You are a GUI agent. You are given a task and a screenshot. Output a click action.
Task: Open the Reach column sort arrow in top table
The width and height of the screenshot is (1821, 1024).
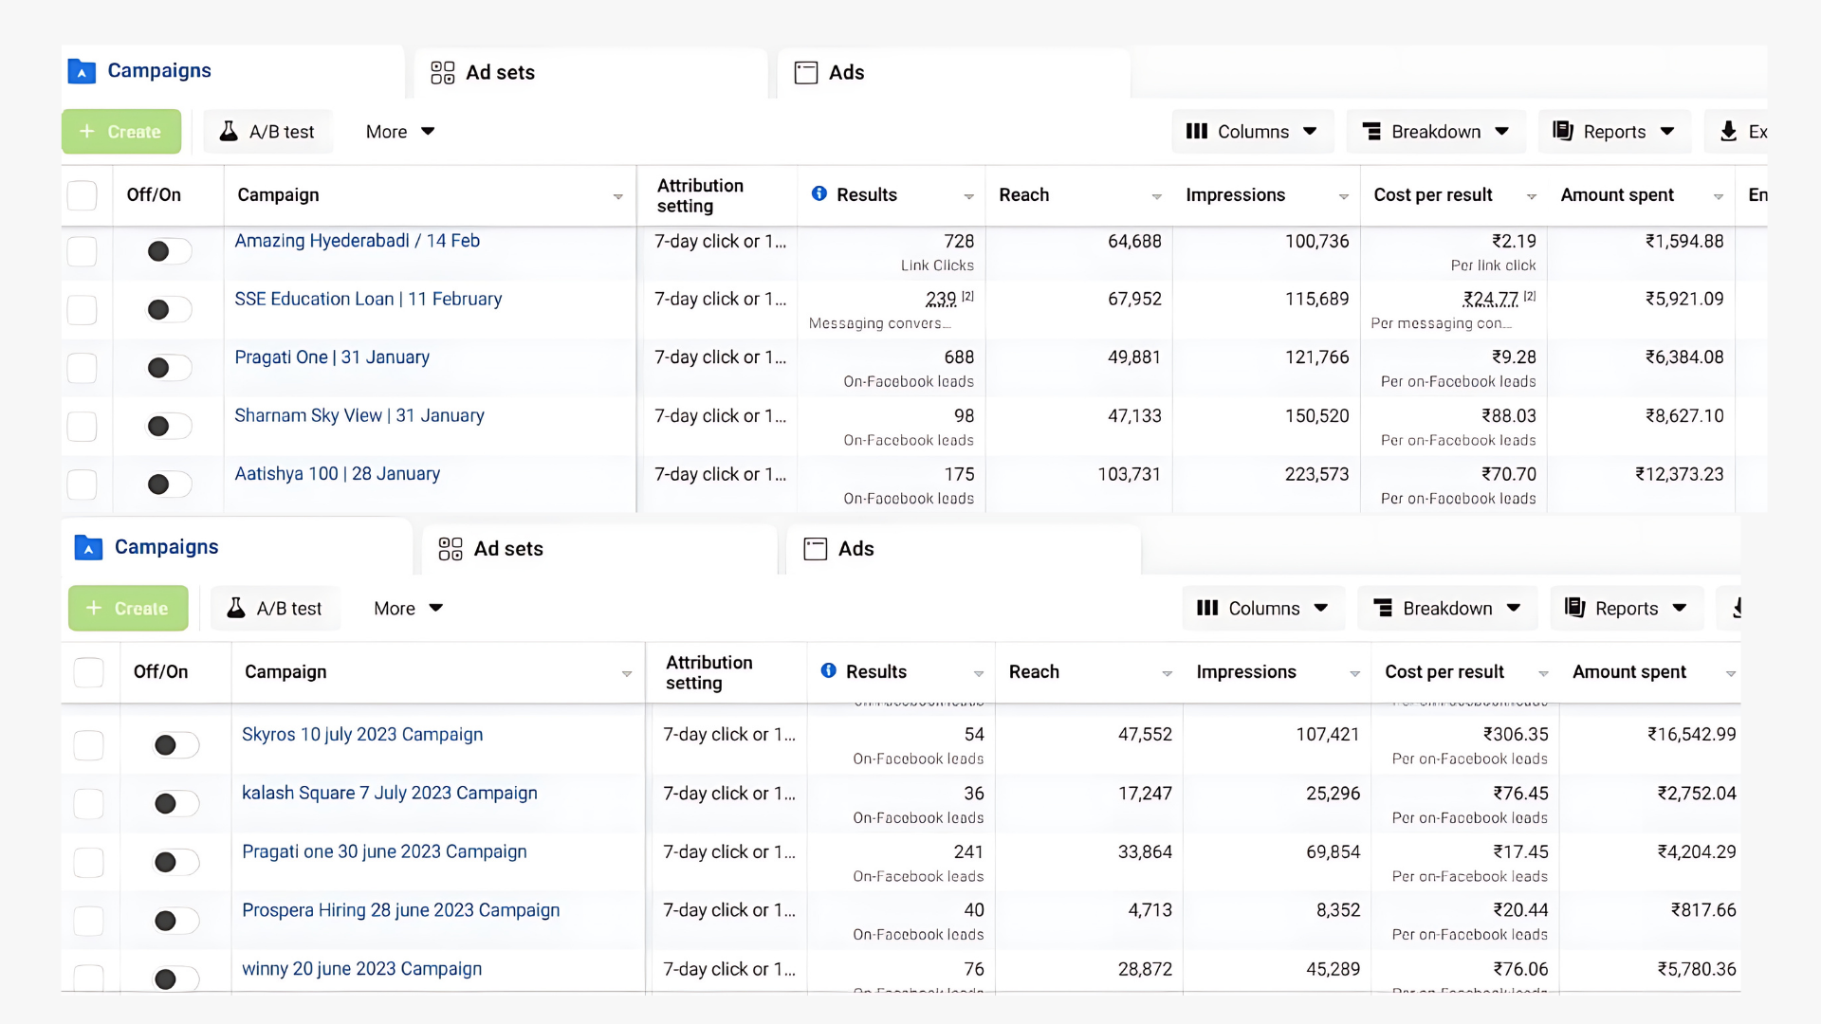[1156, 196]
